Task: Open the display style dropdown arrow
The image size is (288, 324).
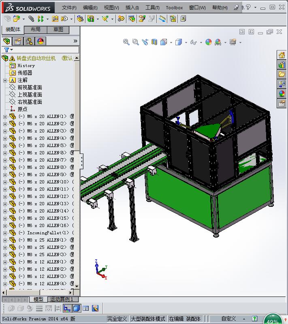Action: coord(186,42)
